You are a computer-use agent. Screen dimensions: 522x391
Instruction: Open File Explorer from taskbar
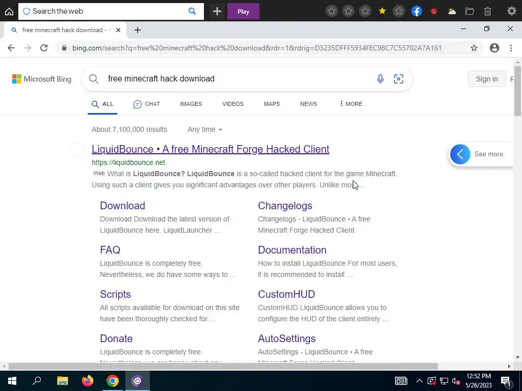tap(62, 381)
